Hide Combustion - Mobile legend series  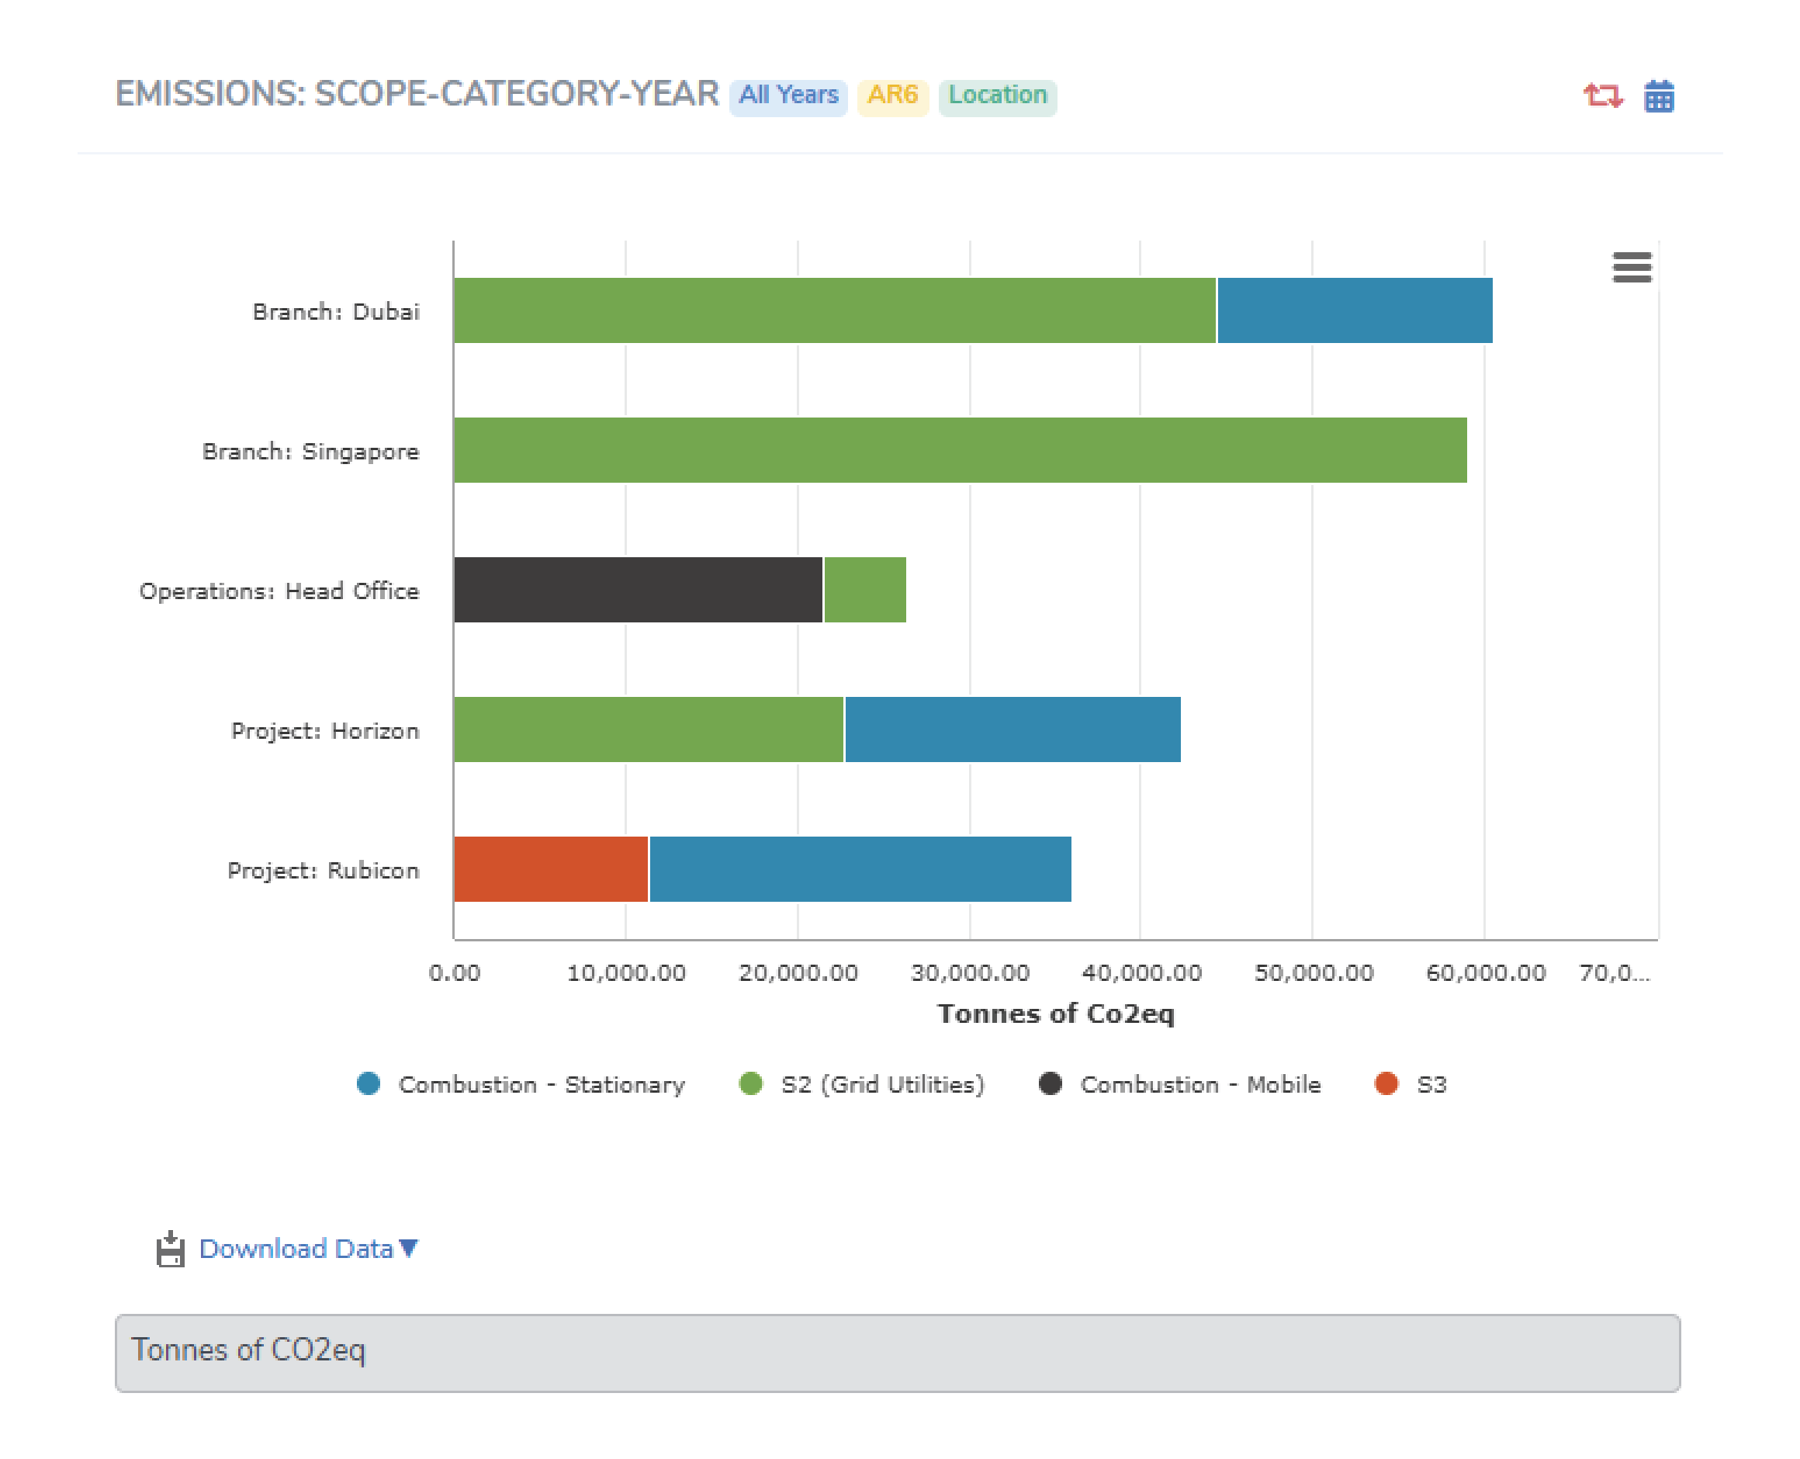pos(1199,1084)
